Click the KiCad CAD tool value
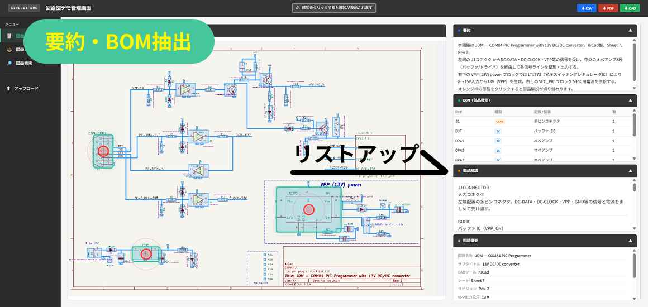The height and width of the screenshot is (307, 648). tap(484, 272)
